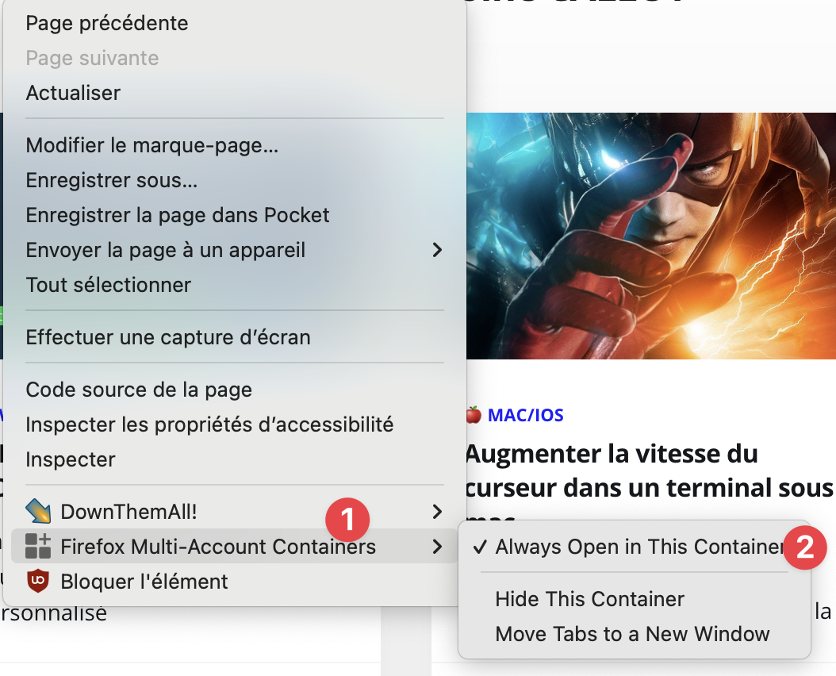Open Code source de la page
This screenshot has height=676, width=836.
point(139,390)
